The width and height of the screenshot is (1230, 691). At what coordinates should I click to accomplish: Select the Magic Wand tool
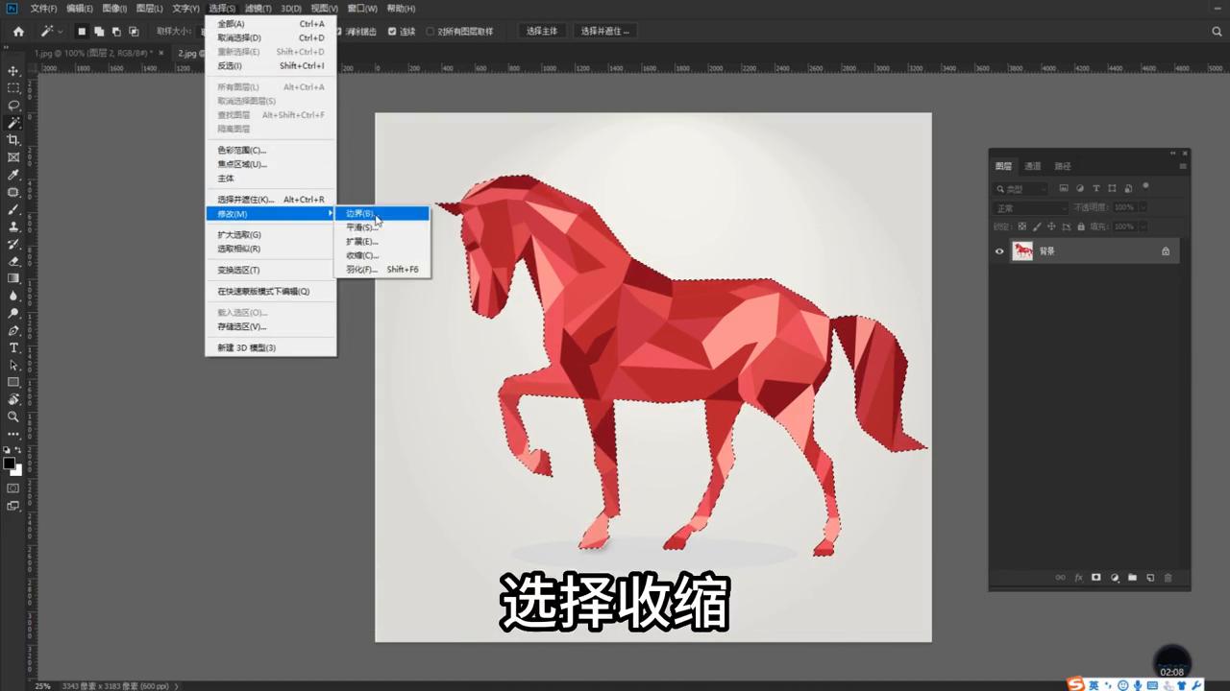click(x=13, y=123)
